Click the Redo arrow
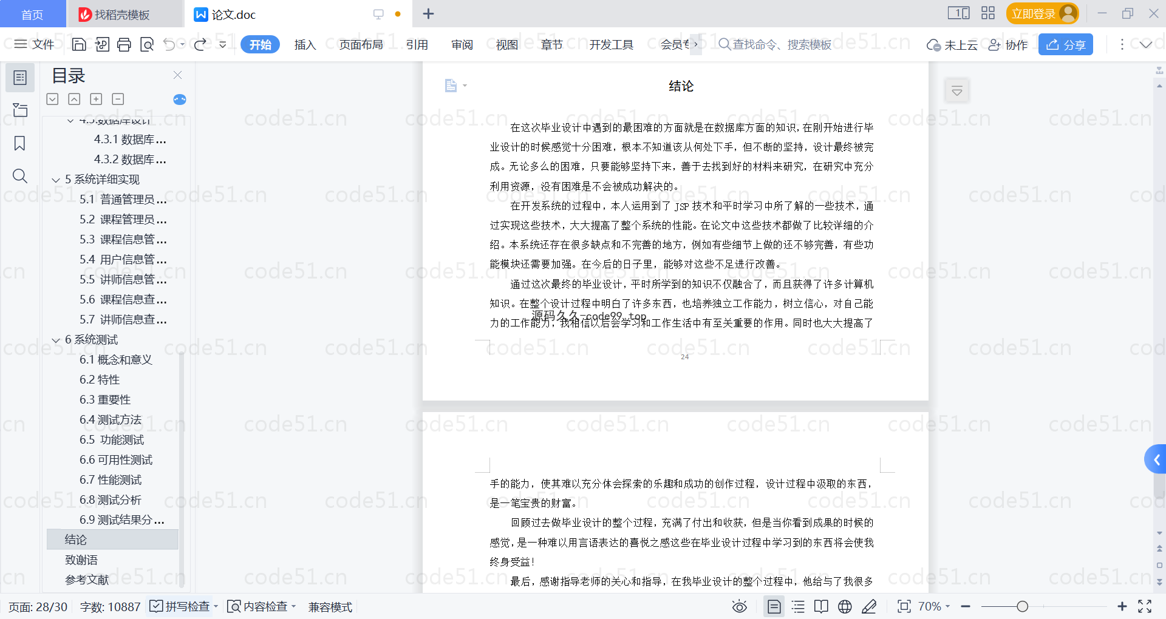This screenshot has height=619, width=1166. click(200, 44)
